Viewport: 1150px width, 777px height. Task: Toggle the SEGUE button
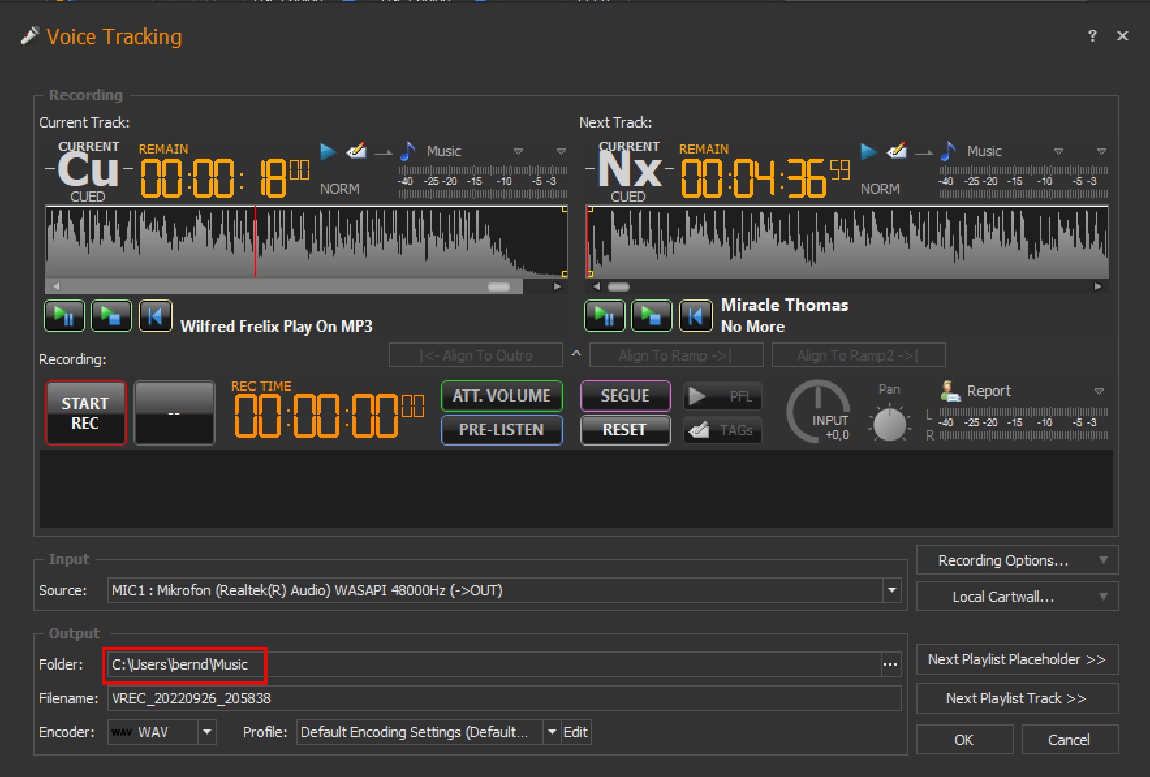point(625,396)
